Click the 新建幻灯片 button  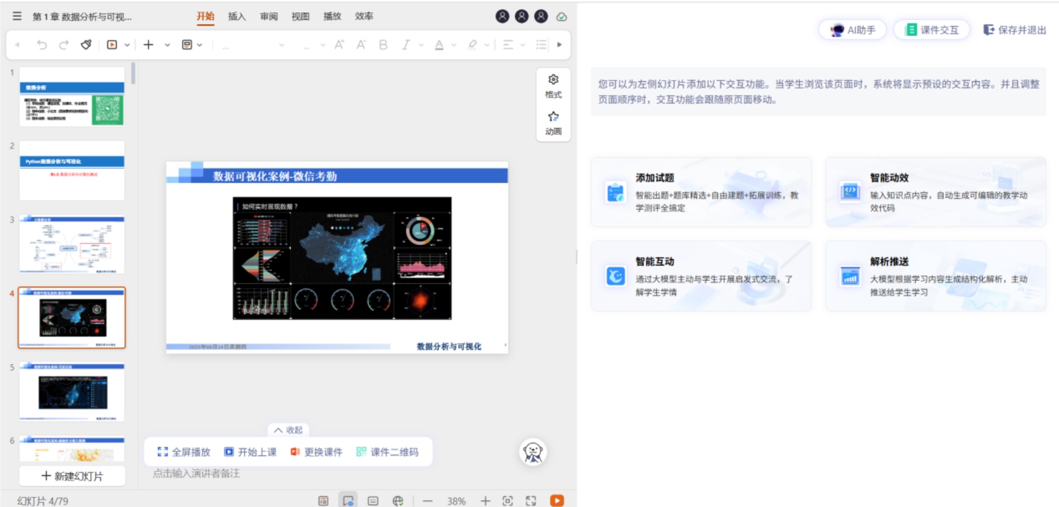[72, 476]
